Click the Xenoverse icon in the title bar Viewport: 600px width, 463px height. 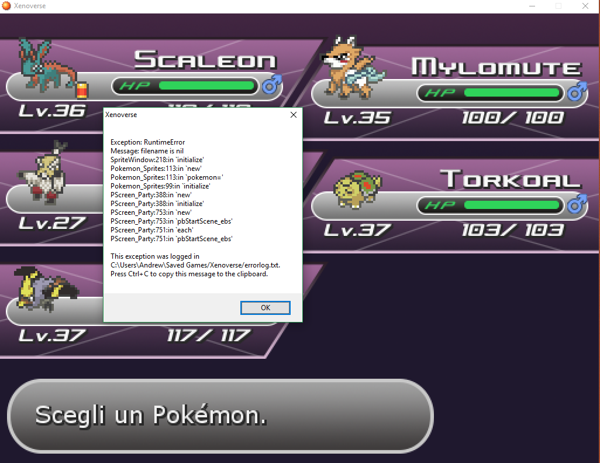tap(6, 6)
